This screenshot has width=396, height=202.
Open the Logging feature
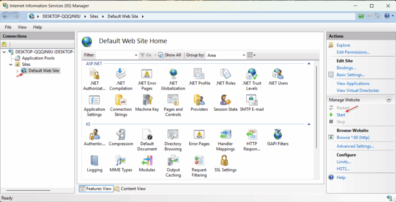[94, 164]
